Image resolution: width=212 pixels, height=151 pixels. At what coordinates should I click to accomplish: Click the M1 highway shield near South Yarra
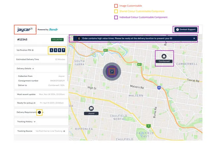tap(106, 50)
